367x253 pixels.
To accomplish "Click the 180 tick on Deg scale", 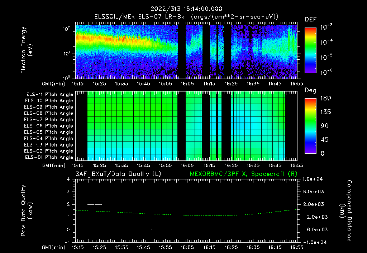I will (325, 98).
